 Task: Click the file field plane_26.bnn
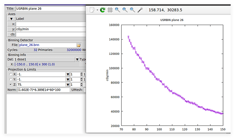pos(48,45)
